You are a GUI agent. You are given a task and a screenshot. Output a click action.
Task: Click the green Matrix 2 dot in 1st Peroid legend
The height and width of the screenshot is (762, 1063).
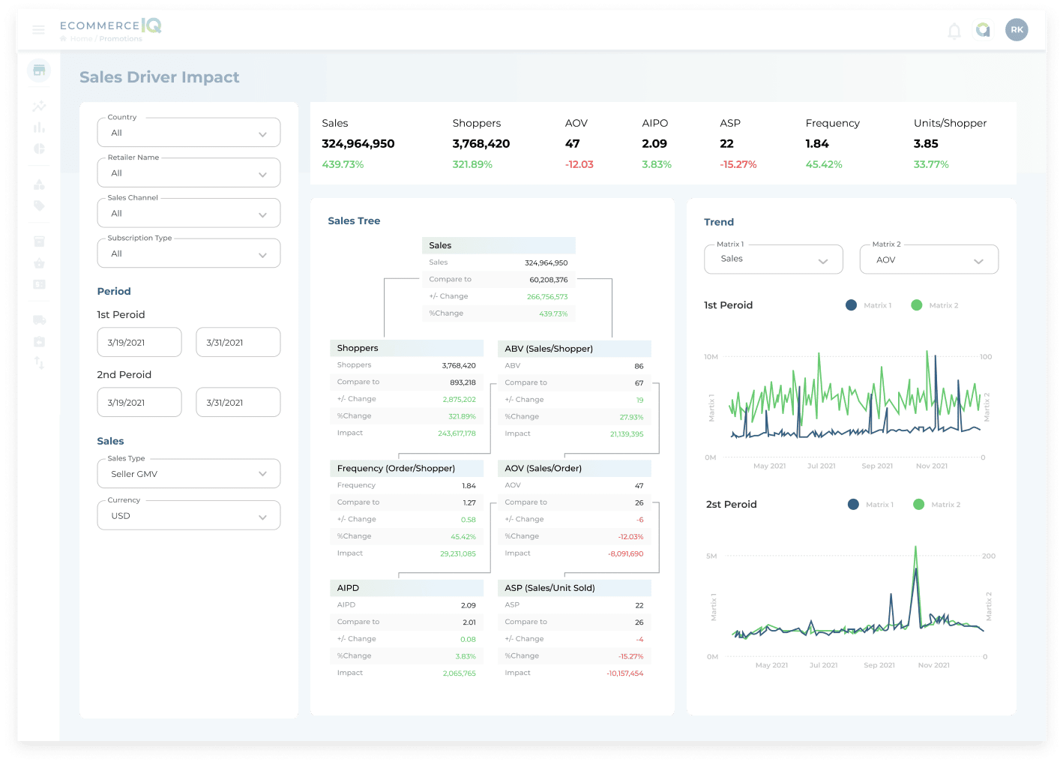tap(916, 305)
